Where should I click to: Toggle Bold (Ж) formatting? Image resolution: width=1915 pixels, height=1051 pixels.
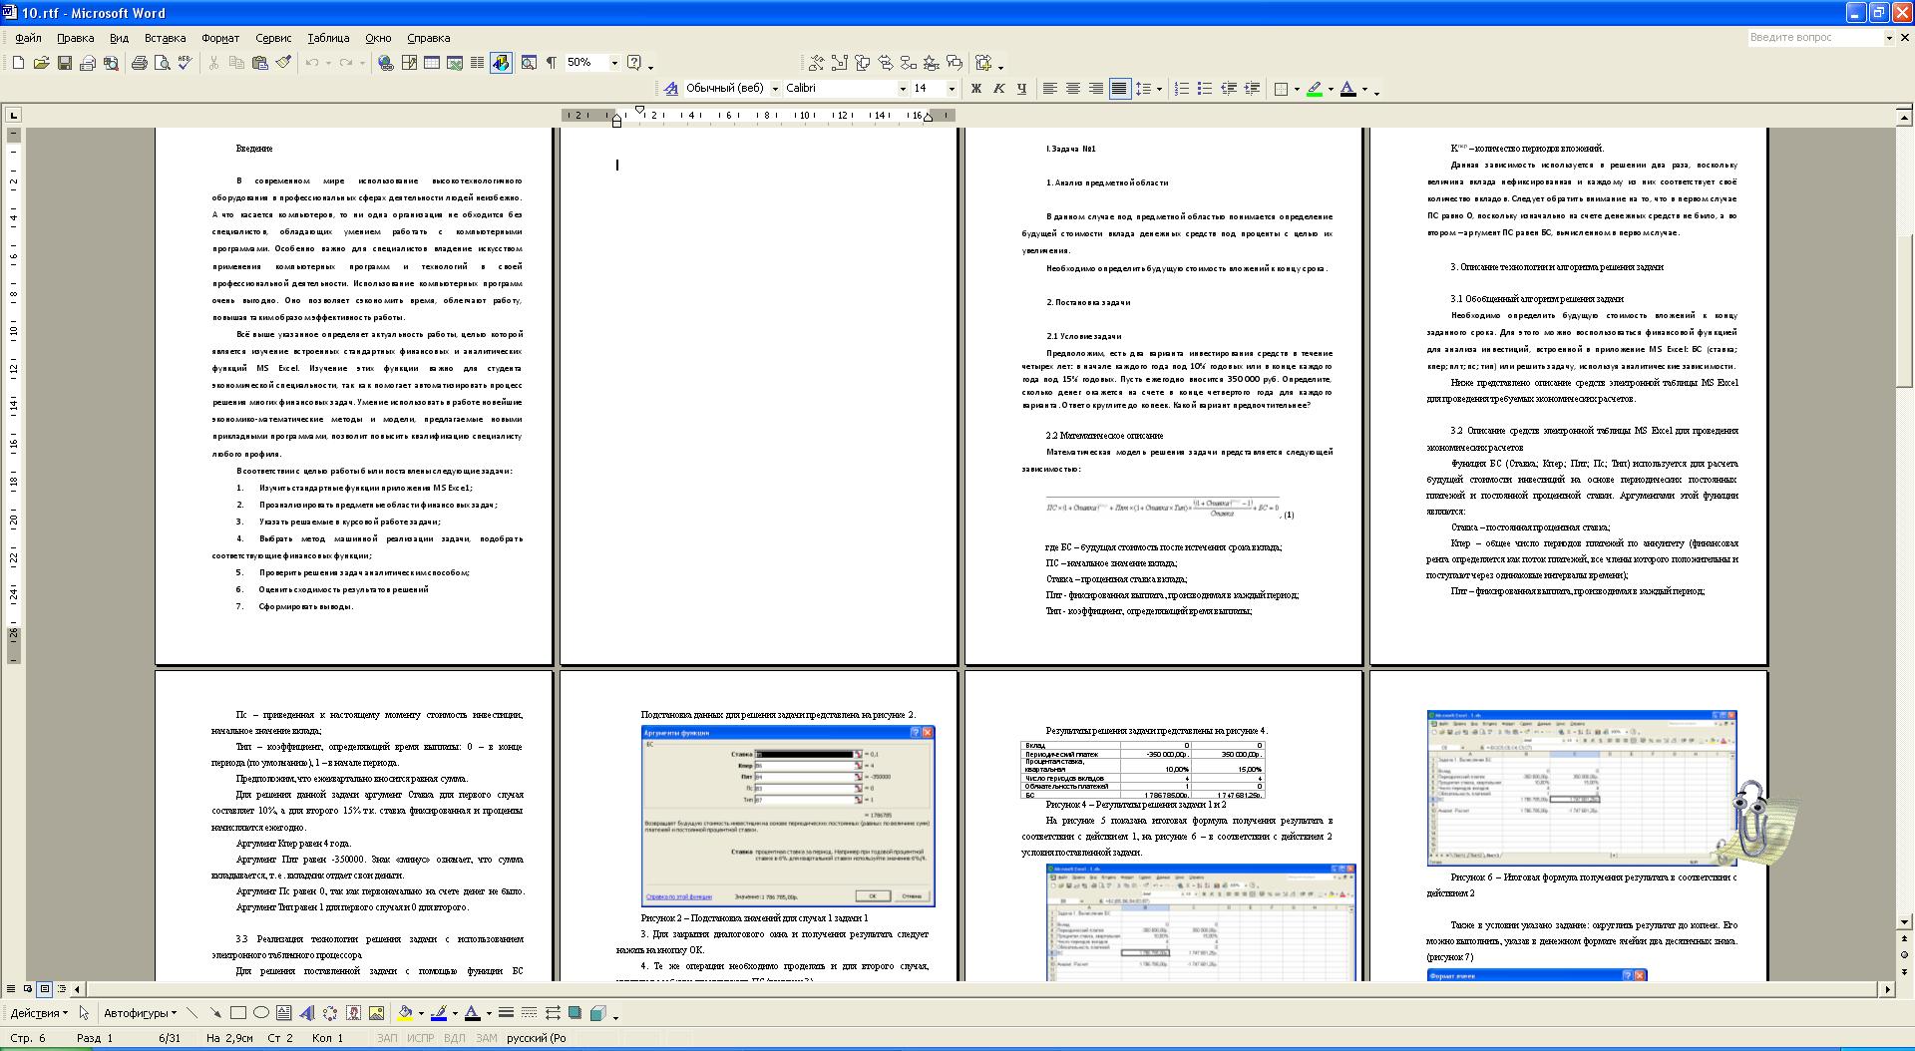click(x=976, y=89)
